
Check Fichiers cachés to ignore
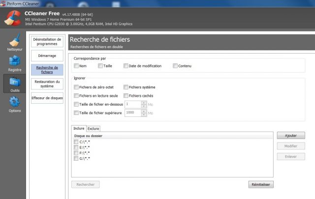(x=126, y=96)
